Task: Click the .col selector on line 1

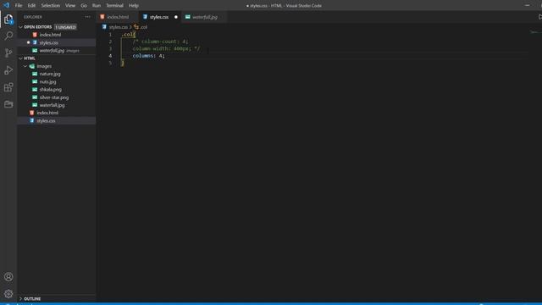Action: click(127, 34)
